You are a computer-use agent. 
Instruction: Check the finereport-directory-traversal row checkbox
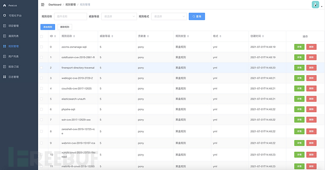click(41, 68)
